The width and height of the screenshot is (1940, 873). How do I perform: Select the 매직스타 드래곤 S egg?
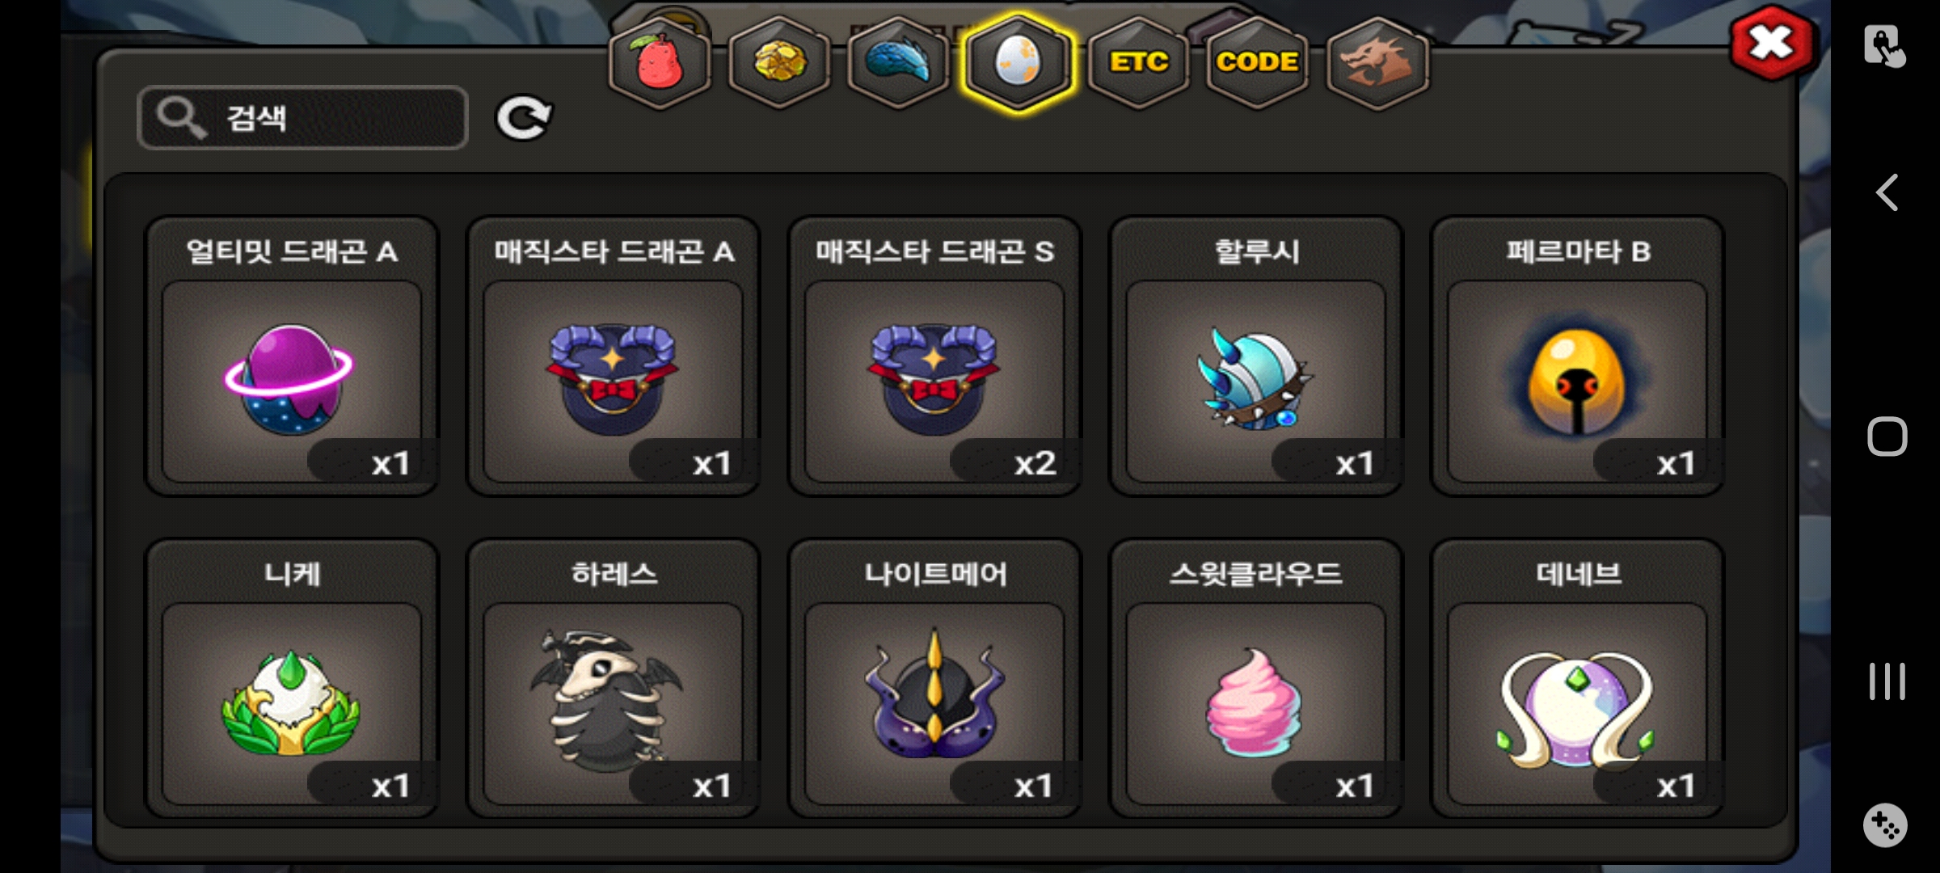pos(934,356)
